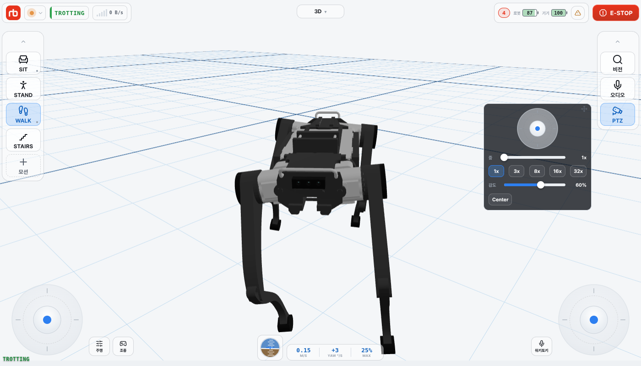This screenshot has width=641, height=366.
Task: Select the 3x zoom preset
Action: 516,171
